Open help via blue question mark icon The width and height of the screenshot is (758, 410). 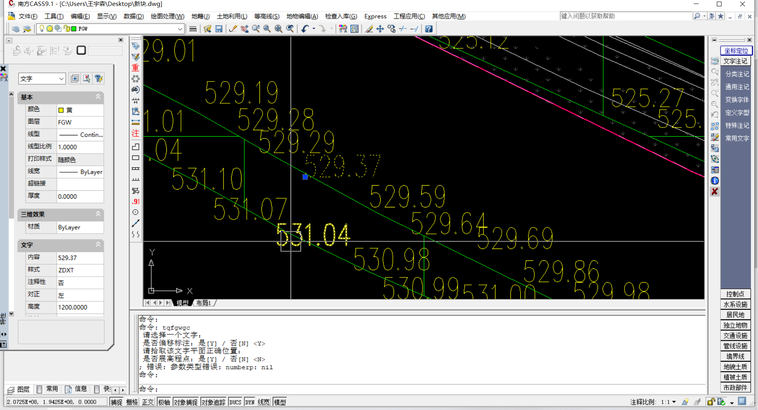[x=429, y=29]
